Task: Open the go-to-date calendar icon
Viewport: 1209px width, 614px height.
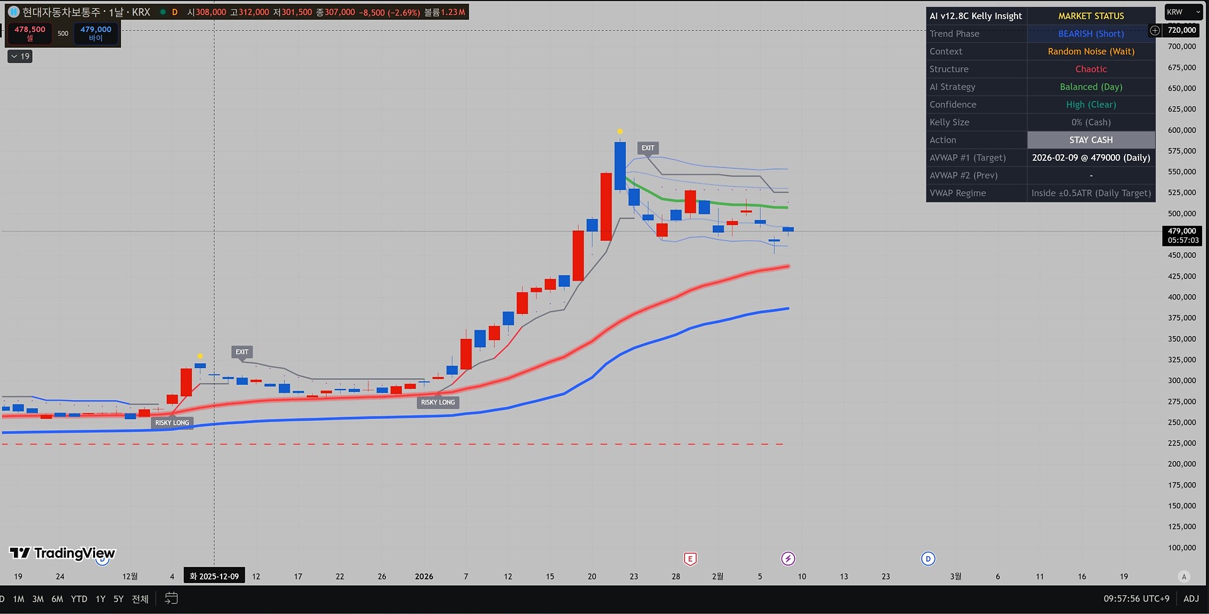Action: click(x=171, y=598)
